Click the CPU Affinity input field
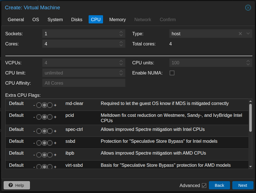Viewport: 256px width, 193px height. click(x=84, y=83)
